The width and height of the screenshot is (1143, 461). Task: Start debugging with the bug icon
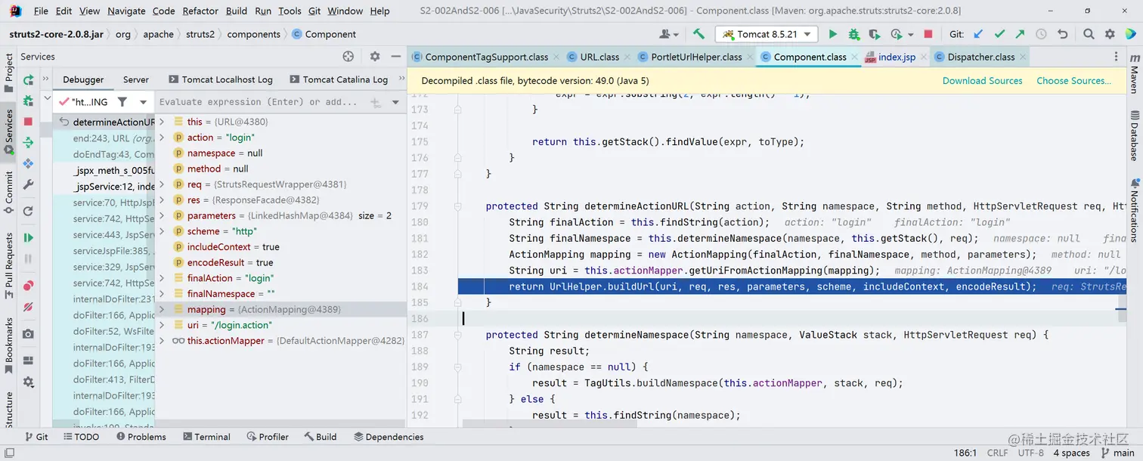(853, 34)
